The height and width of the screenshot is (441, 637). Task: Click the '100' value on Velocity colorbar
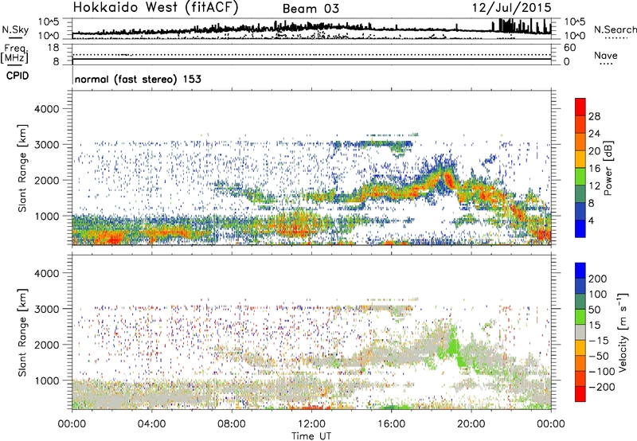[598, 295]
